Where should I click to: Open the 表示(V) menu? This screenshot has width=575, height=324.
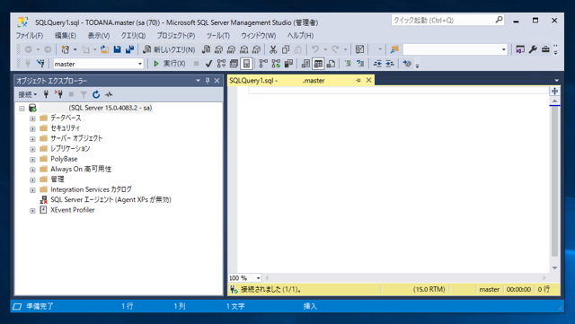click(99, 36)
